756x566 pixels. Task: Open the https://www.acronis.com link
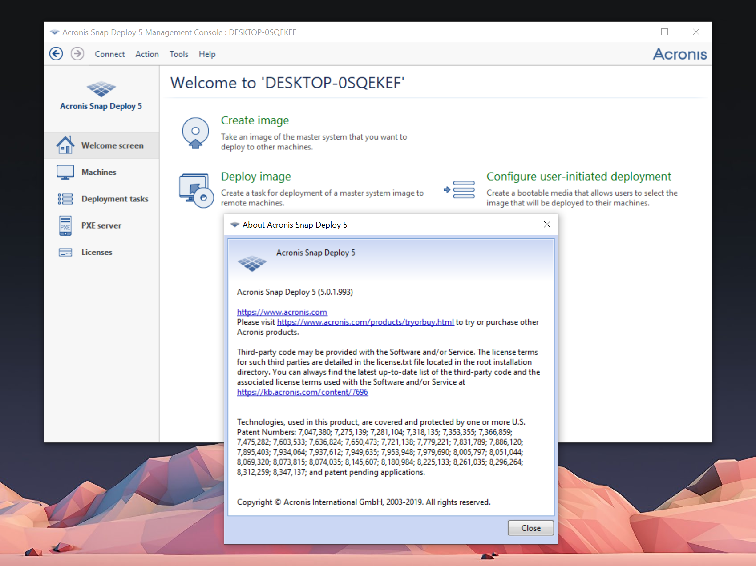click(x=282, y=312)
